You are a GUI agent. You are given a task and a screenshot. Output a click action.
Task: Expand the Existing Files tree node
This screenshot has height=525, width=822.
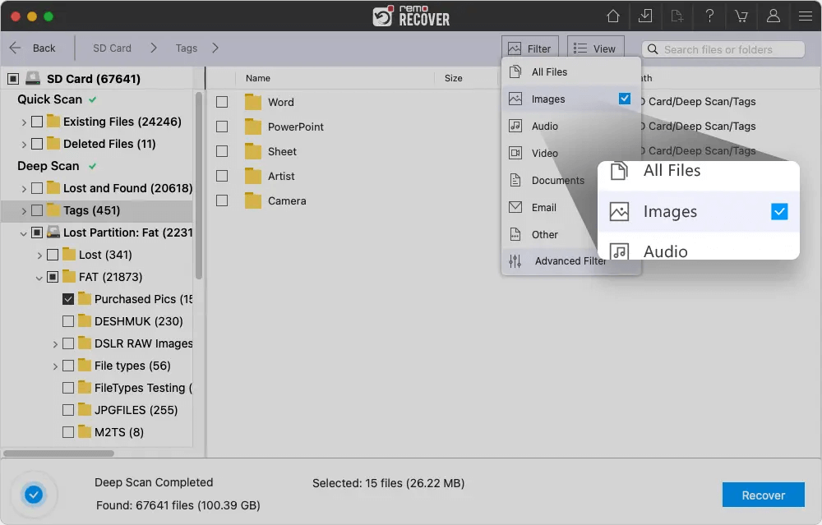(24, 122)
